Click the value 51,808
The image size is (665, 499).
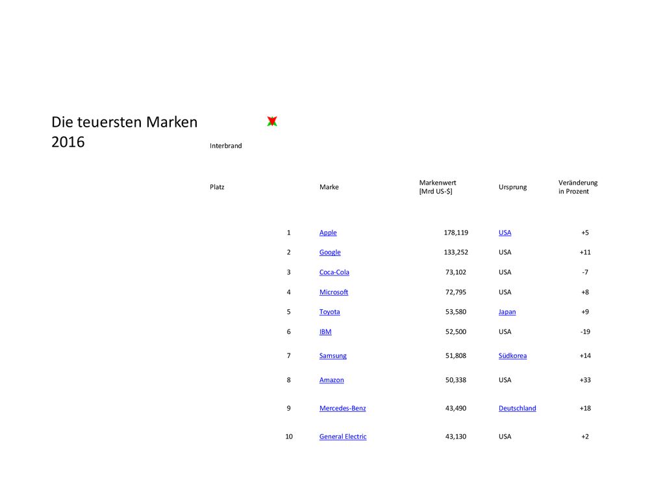click(456, 355)
